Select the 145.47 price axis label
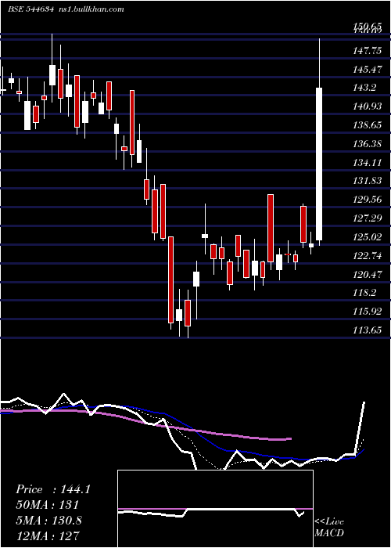The image size is (391, 548). coord(368,70)
